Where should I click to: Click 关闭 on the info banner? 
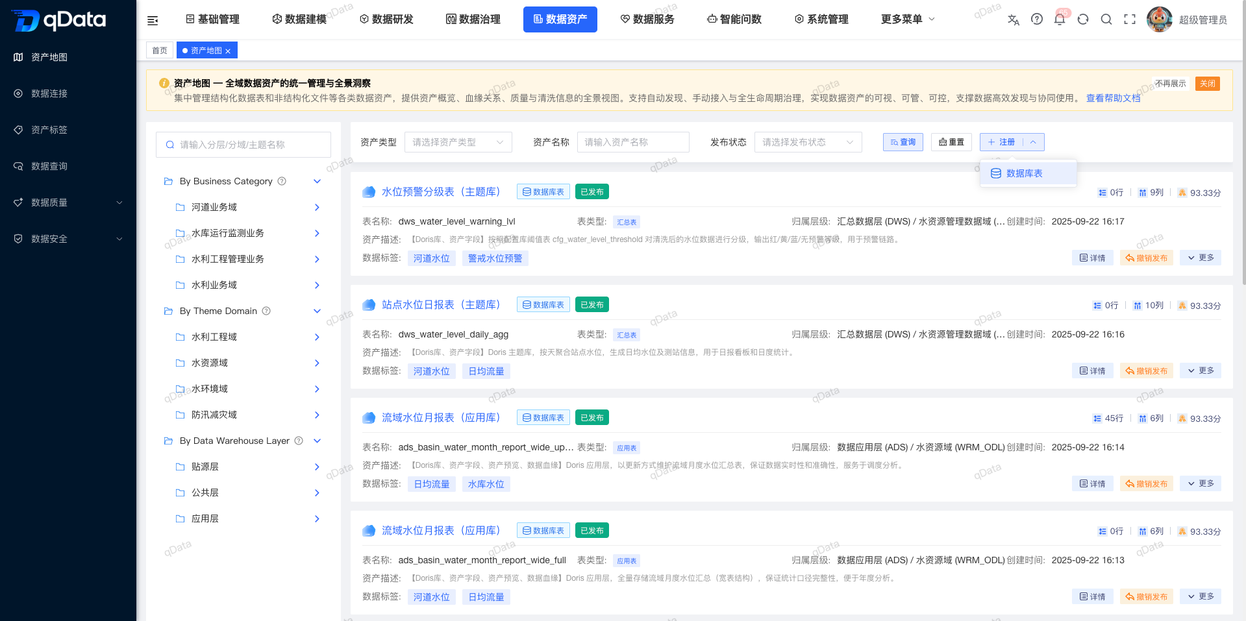1208,84
